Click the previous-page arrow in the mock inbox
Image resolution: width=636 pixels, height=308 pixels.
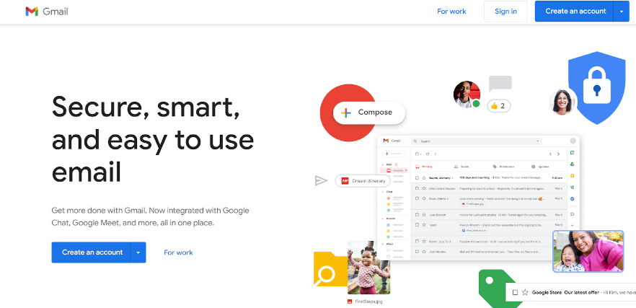coord(550,154)
